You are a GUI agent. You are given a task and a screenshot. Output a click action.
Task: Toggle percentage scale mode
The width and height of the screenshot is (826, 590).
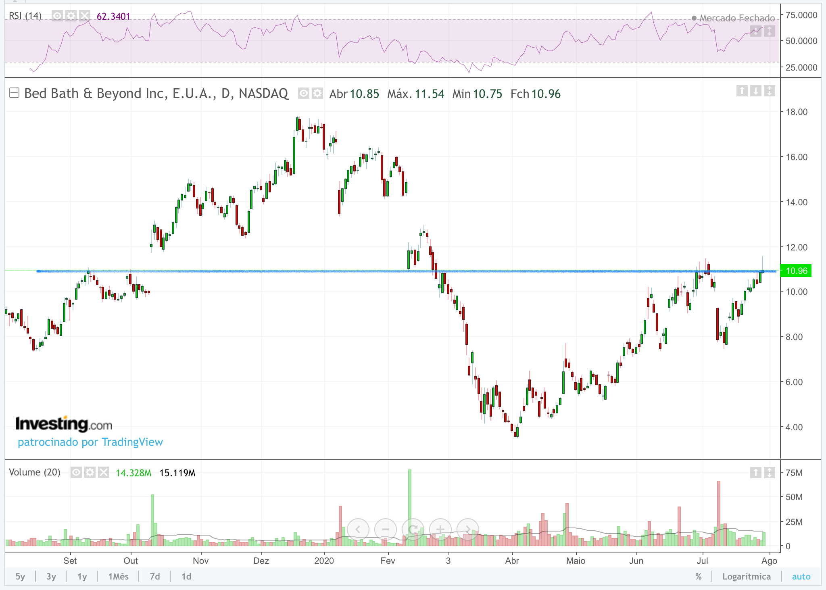coord(699,577)
